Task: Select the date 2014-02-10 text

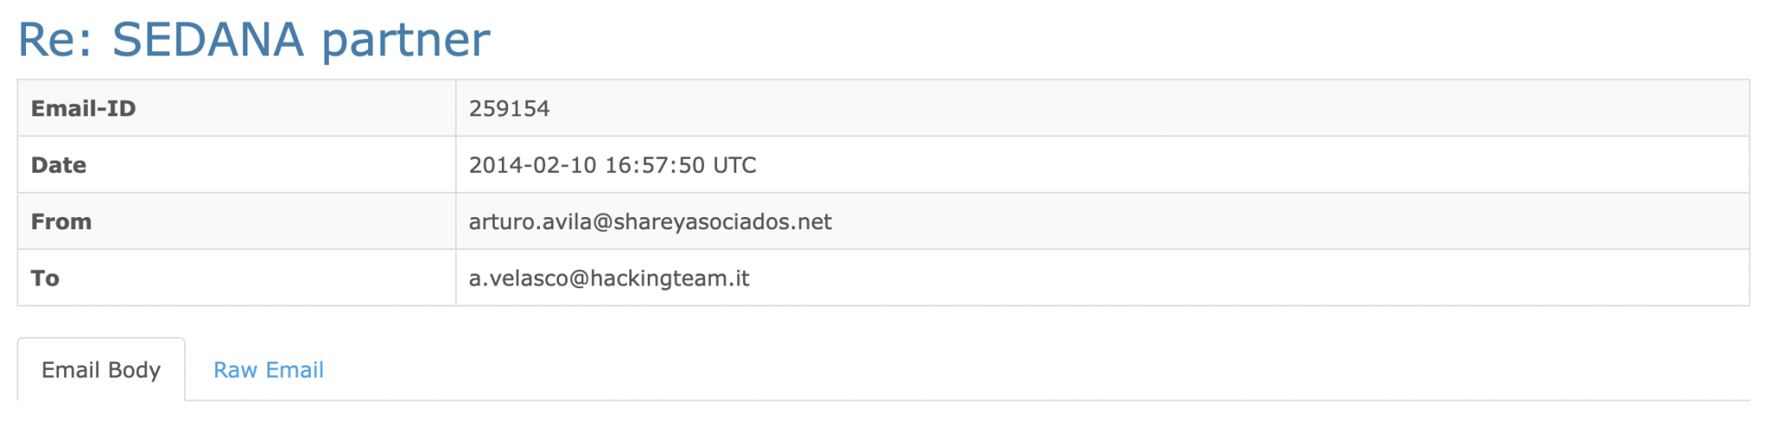Action: coord(532,165)
